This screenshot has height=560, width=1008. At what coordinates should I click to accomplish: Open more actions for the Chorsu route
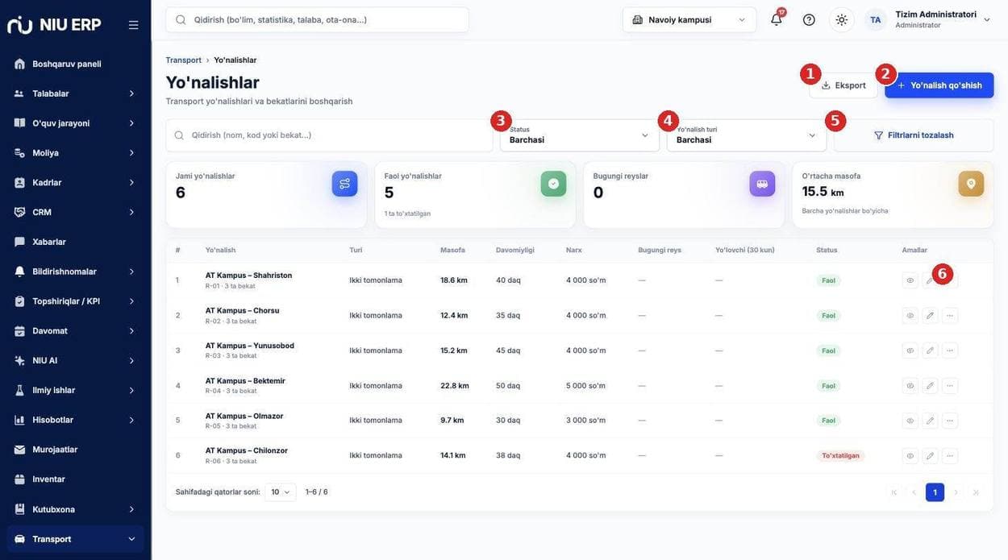[950, 315]
